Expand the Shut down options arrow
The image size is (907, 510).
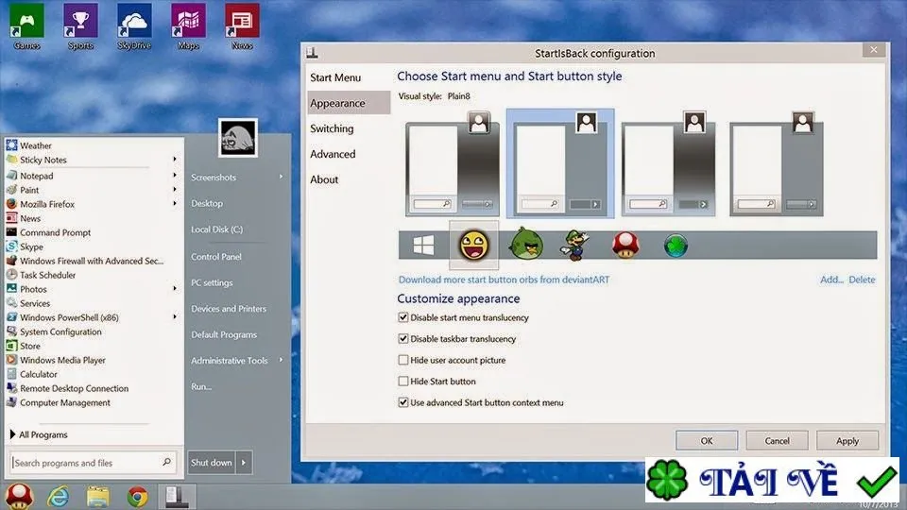point(244,463)
